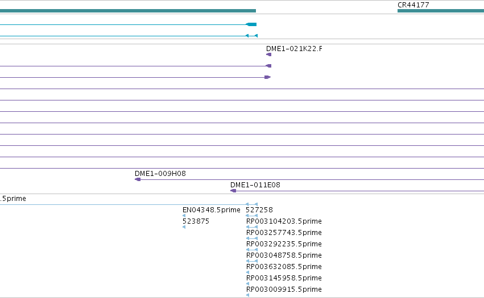Select the EN04348.5prime label
This screenshot has width=484, height=298.
pos(212,210)
